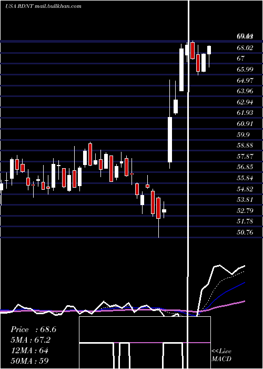Click the 59.9 price axis label
Image resolution: width=263 pixels, height=369 pixels.
243,134
